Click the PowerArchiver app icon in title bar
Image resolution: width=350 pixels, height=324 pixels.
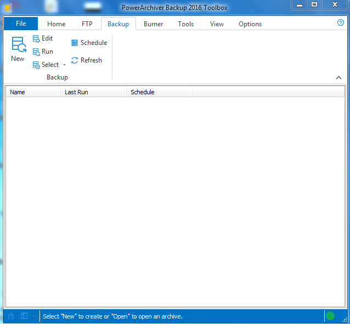[8, 8]
